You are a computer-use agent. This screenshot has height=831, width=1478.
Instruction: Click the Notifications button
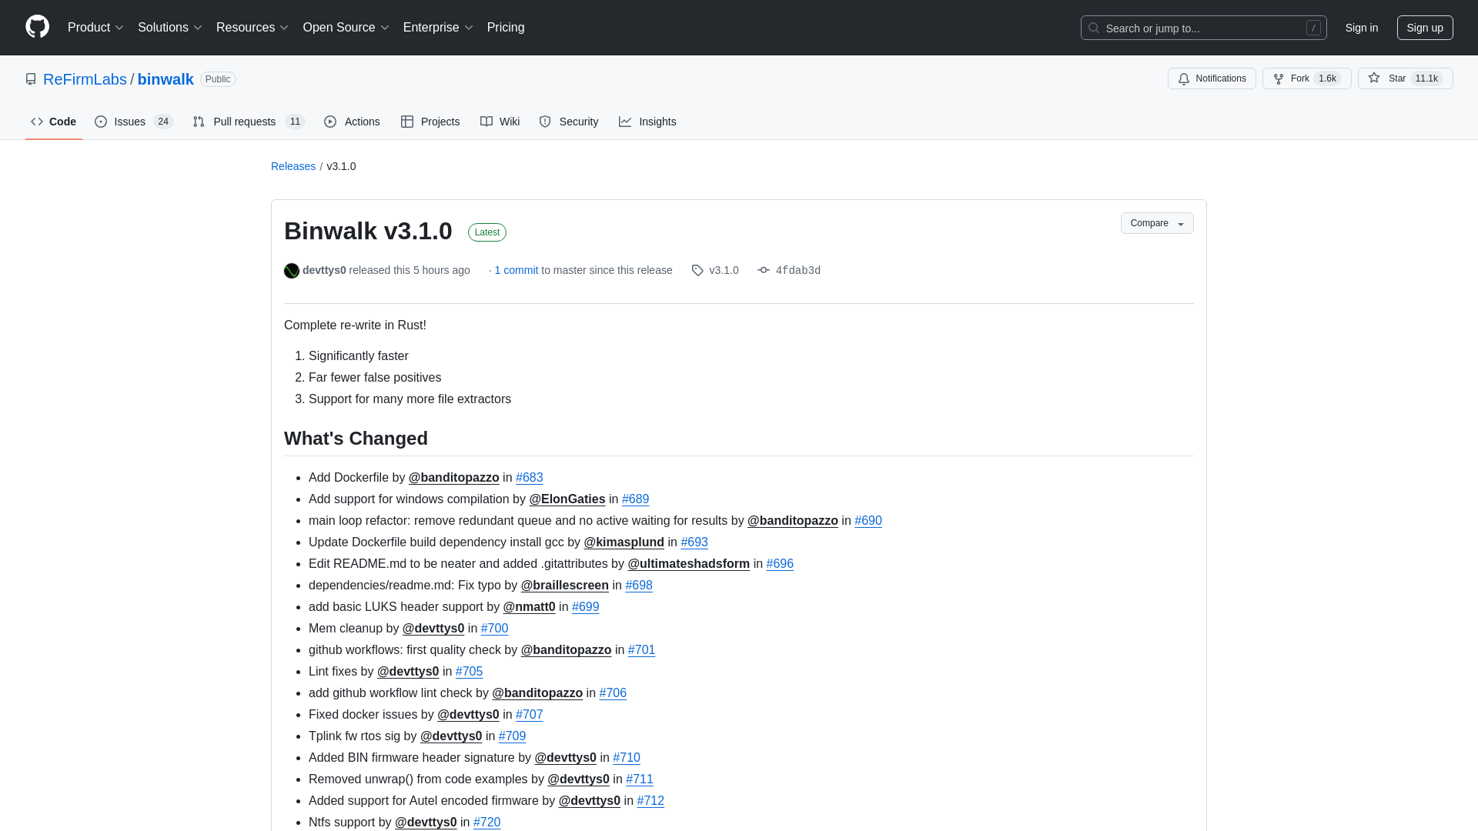1212,78
